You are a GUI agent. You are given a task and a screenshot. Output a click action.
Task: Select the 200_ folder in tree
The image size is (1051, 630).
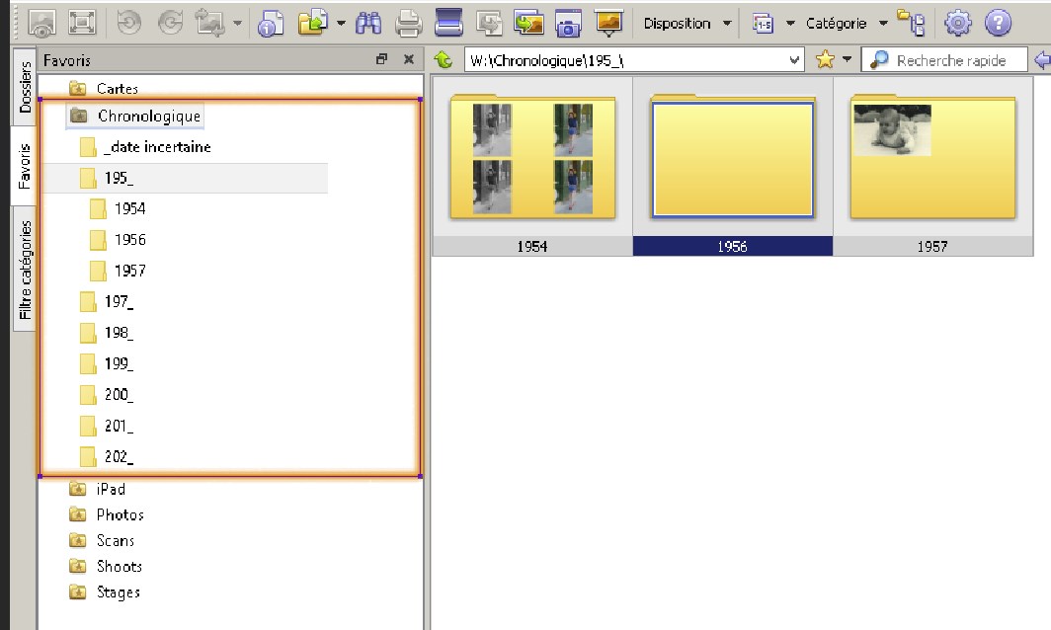(119, 394)
